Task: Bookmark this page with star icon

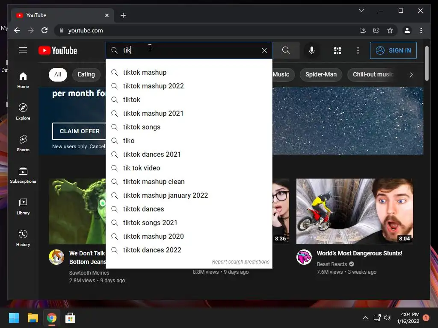Action: coord(390,30)
